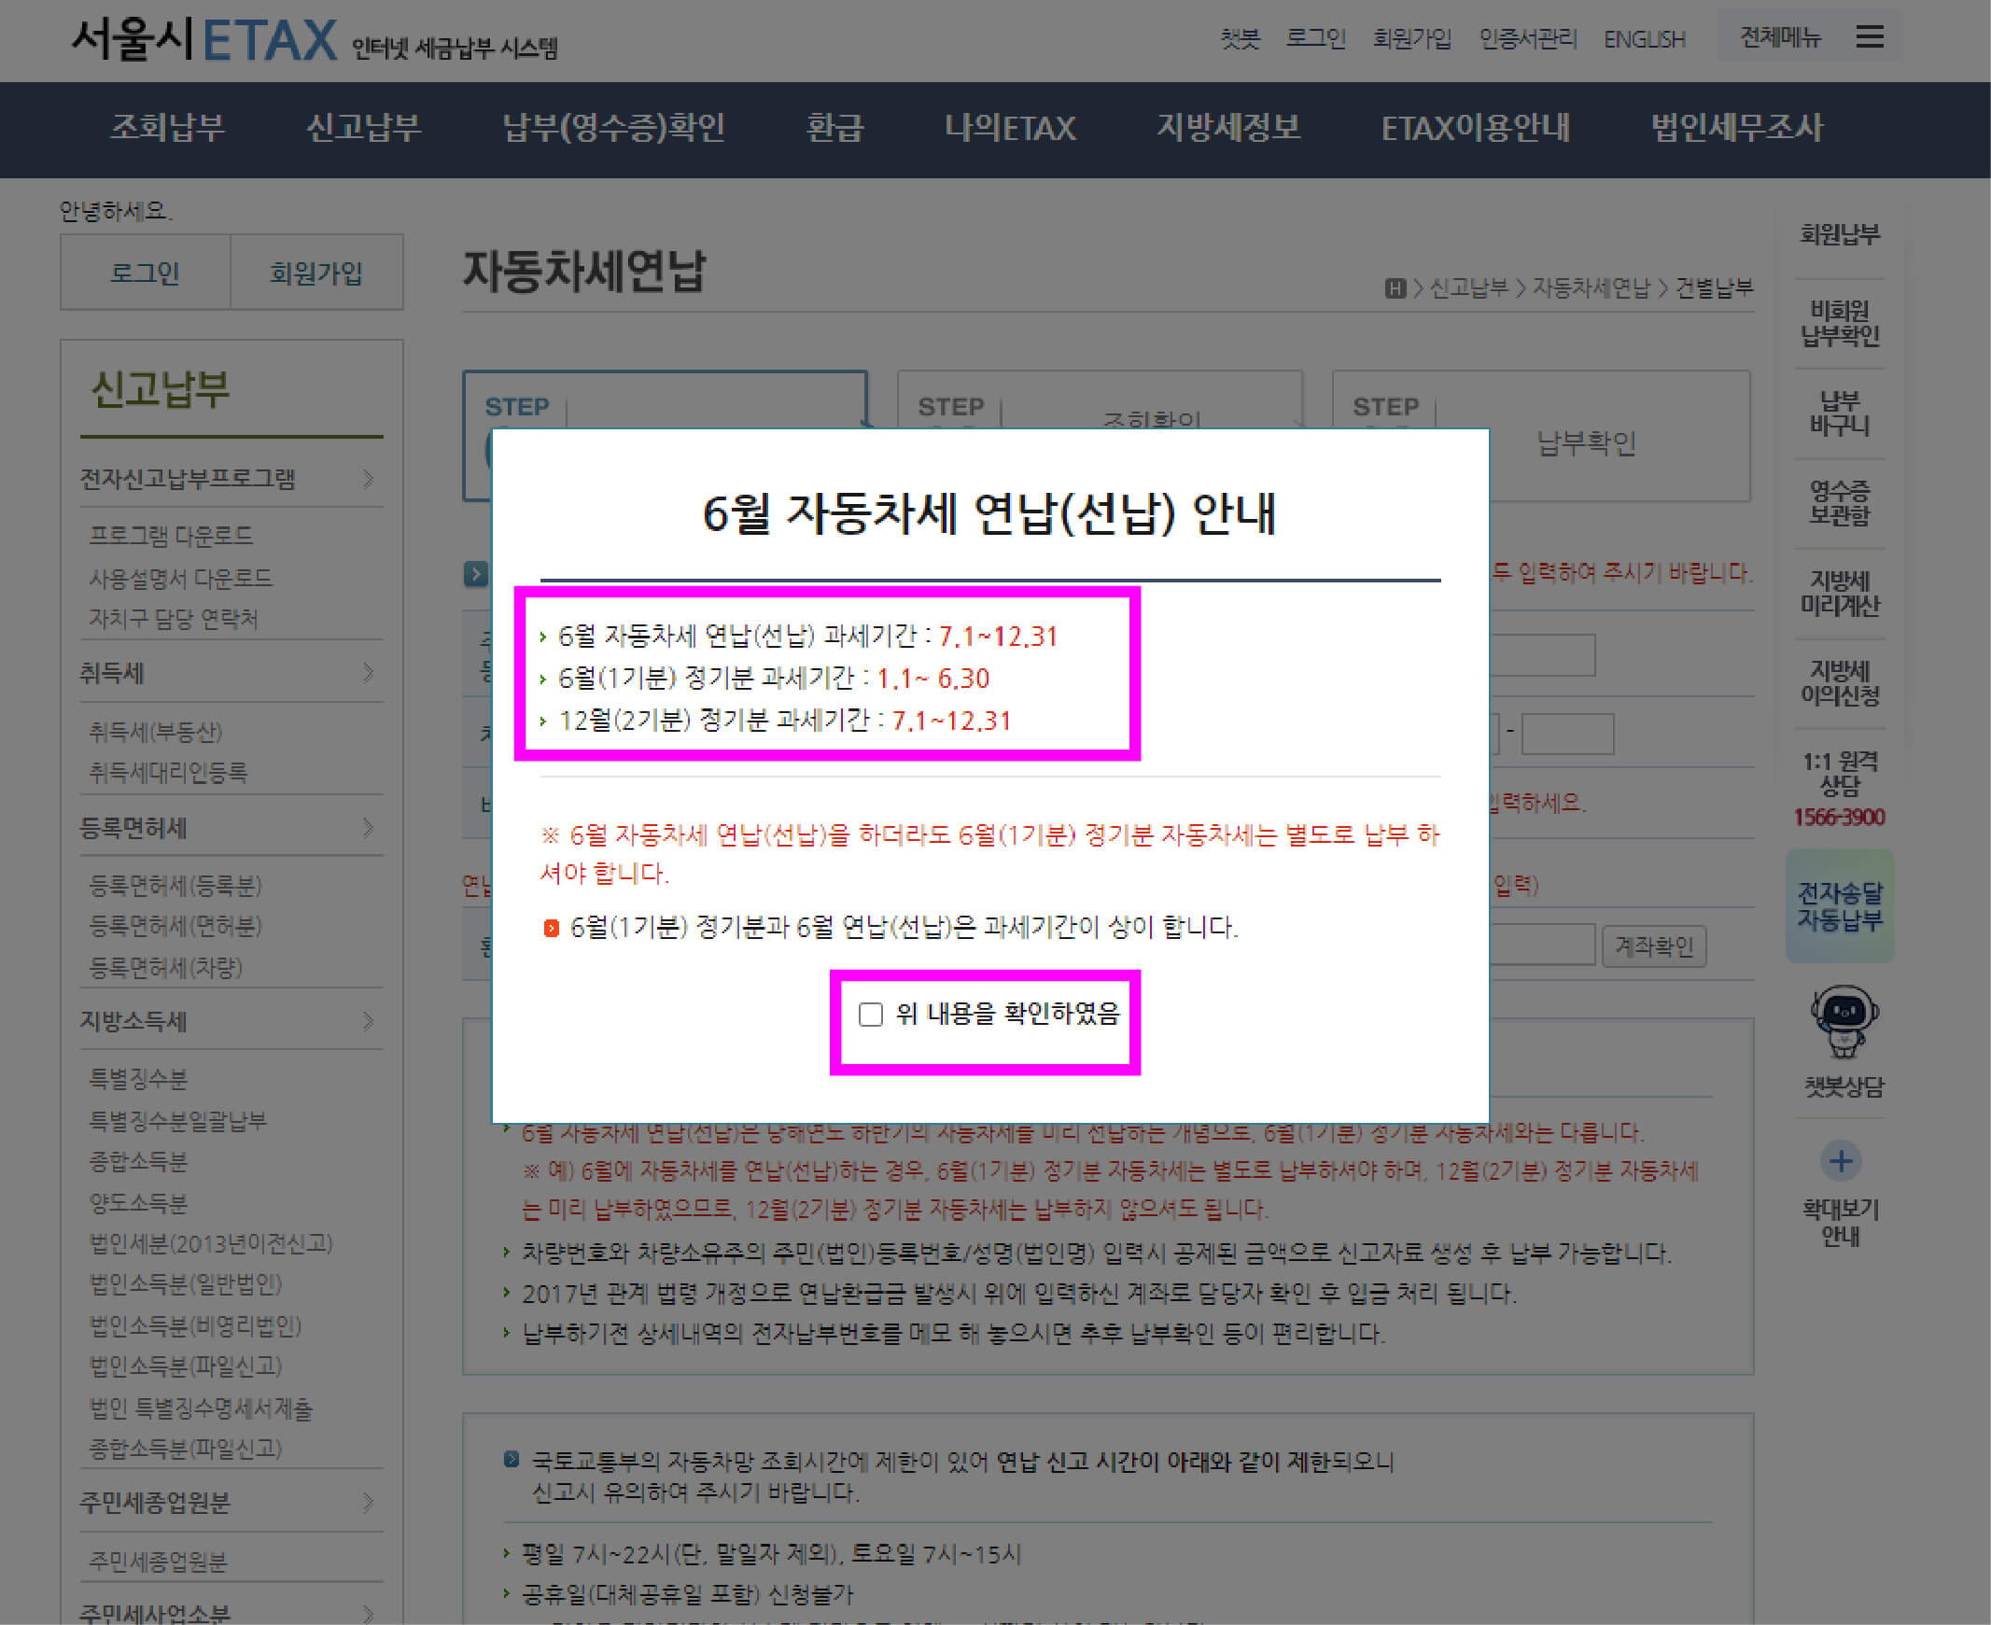1991x1625 pixels.
Task: Open 납부(영수증)확인 main menu
Action: [x=613, y=127]
